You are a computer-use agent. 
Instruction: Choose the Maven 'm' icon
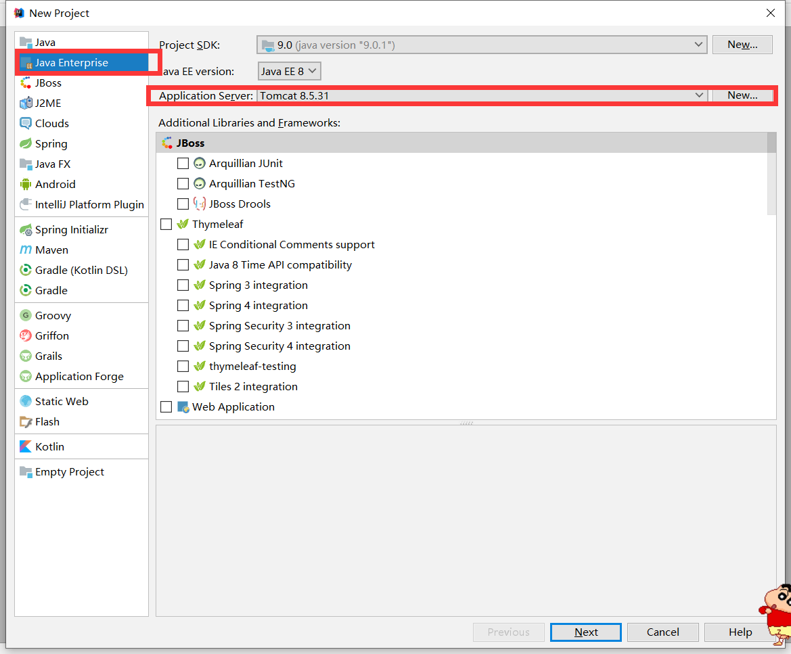click(26, 250)
